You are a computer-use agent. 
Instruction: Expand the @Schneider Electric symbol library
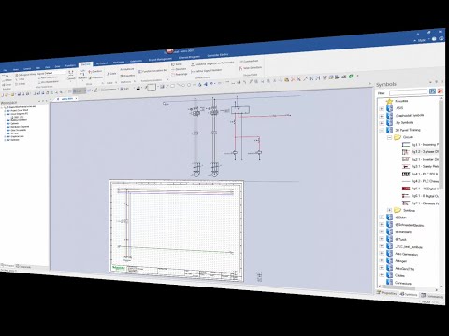click(x=382, y=224)
